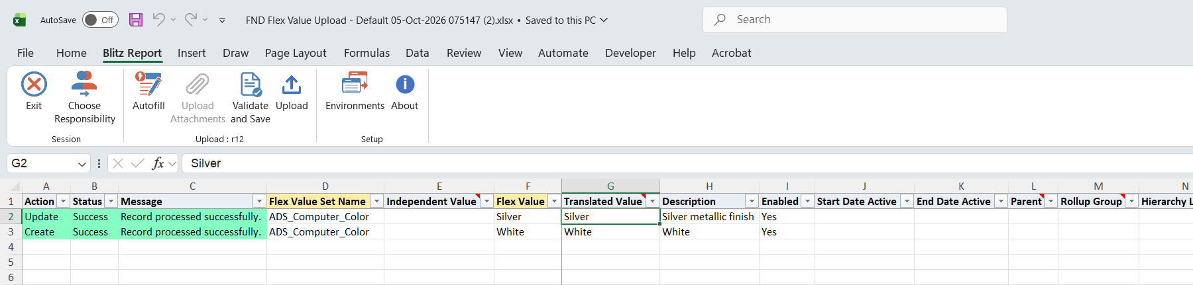Open Independent Value filter dropdown
The width and height of the screenshot is (1193, 285).
486,201
